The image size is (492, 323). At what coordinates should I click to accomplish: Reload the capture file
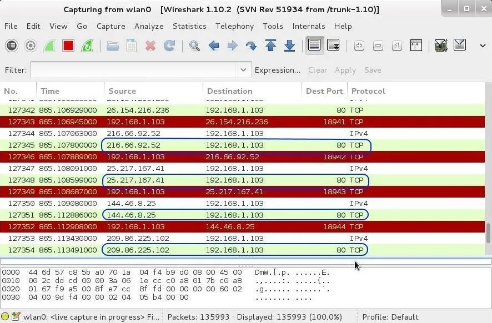coord(169,46)
